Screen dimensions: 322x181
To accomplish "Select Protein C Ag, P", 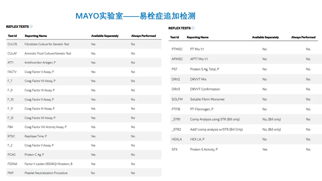I will tap(34, 155).
